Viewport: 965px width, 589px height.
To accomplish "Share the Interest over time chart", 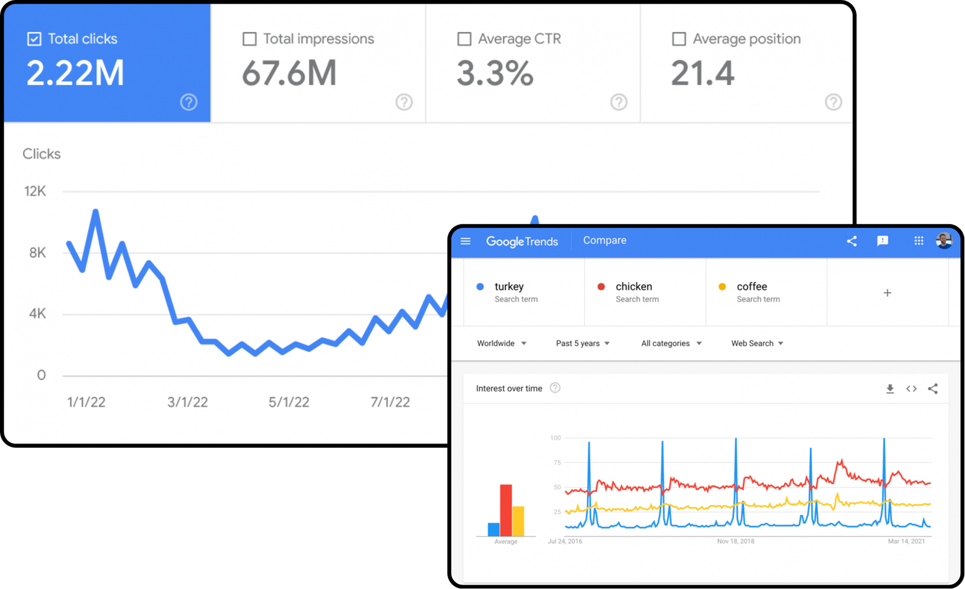I will coord(933,389).
